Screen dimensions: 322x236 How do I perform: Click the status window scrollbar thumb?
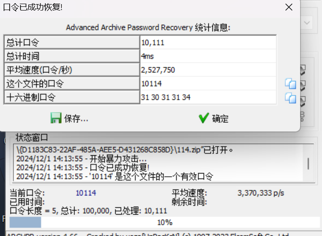[308, 163]
